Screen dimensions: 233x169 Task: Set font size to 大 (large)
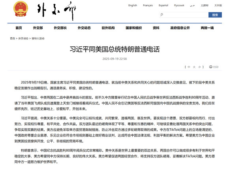(x=194, y=67)
